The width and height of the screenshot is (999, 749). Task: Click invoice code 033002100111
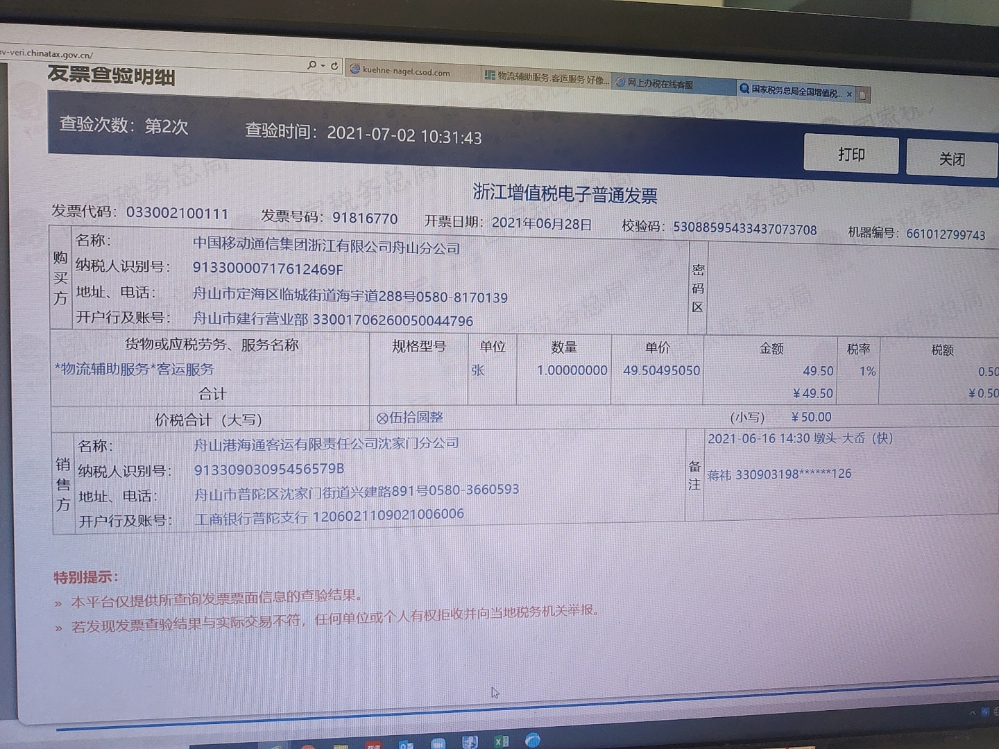tap(177, 213)
